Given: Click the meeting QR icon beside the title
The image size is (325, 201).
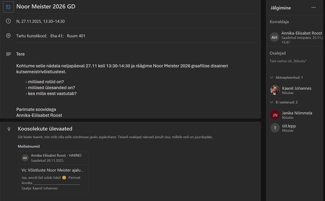Looking at the screenshot, I should 8,7.
